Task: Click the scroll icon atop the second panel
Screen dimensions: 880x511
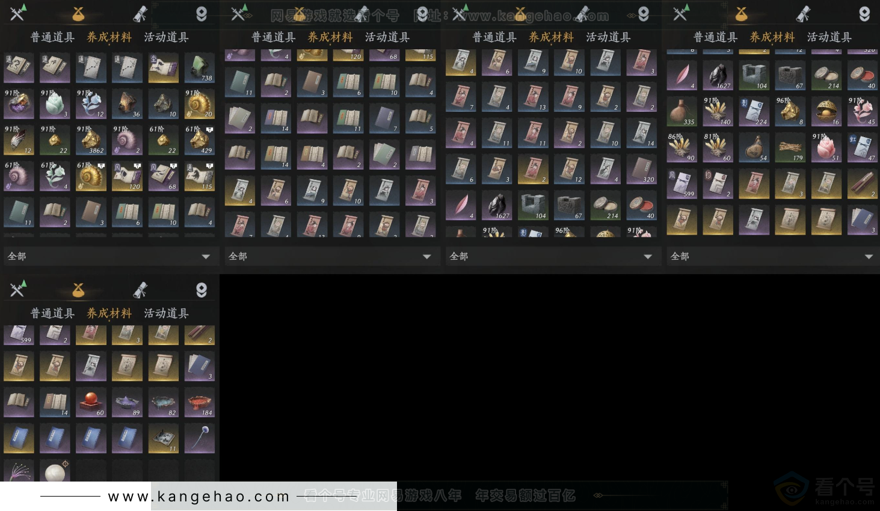Action: point(362,13)
